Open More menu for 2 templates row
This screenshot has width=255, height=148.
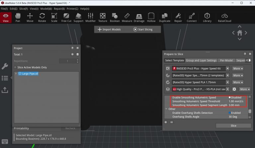(x=238, y=75)
